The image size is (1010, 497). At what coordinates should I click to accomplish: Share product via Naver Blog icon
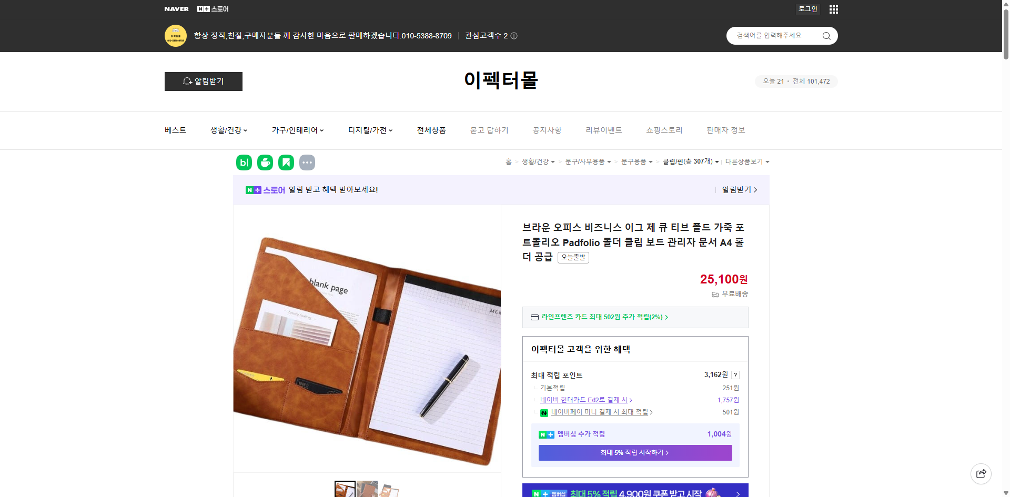click(244, 163)
